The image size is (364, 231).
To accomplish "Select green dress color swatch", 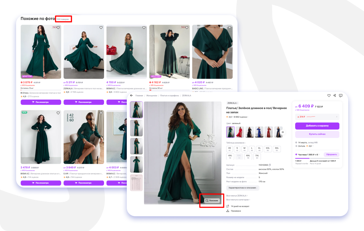I will 231,132.
